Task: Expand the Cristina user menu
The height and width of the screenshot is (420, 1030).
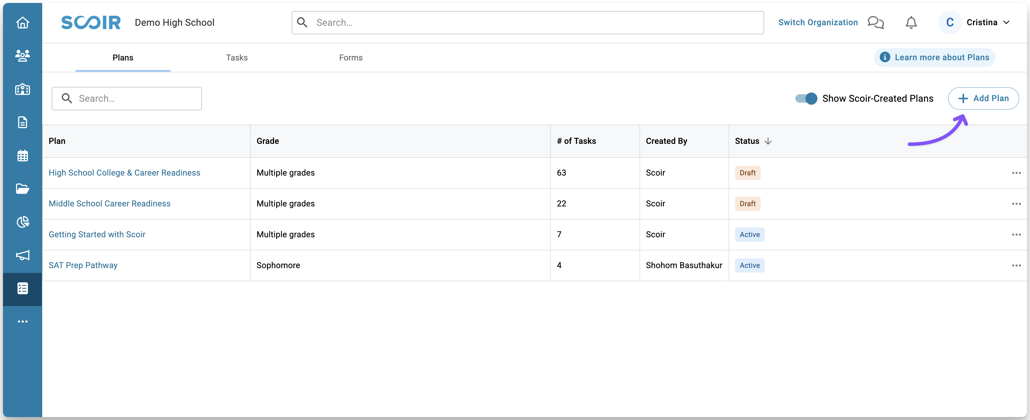Action: pyautogui.click(x=988, y=23)
